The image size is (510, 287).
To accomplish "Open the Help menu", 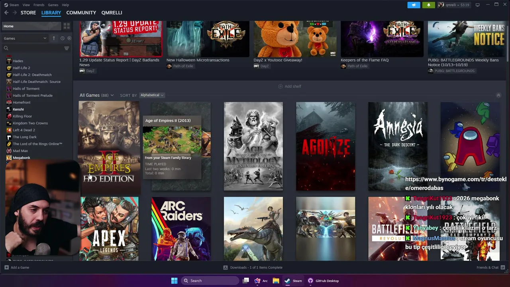I will tap(65, 5).
